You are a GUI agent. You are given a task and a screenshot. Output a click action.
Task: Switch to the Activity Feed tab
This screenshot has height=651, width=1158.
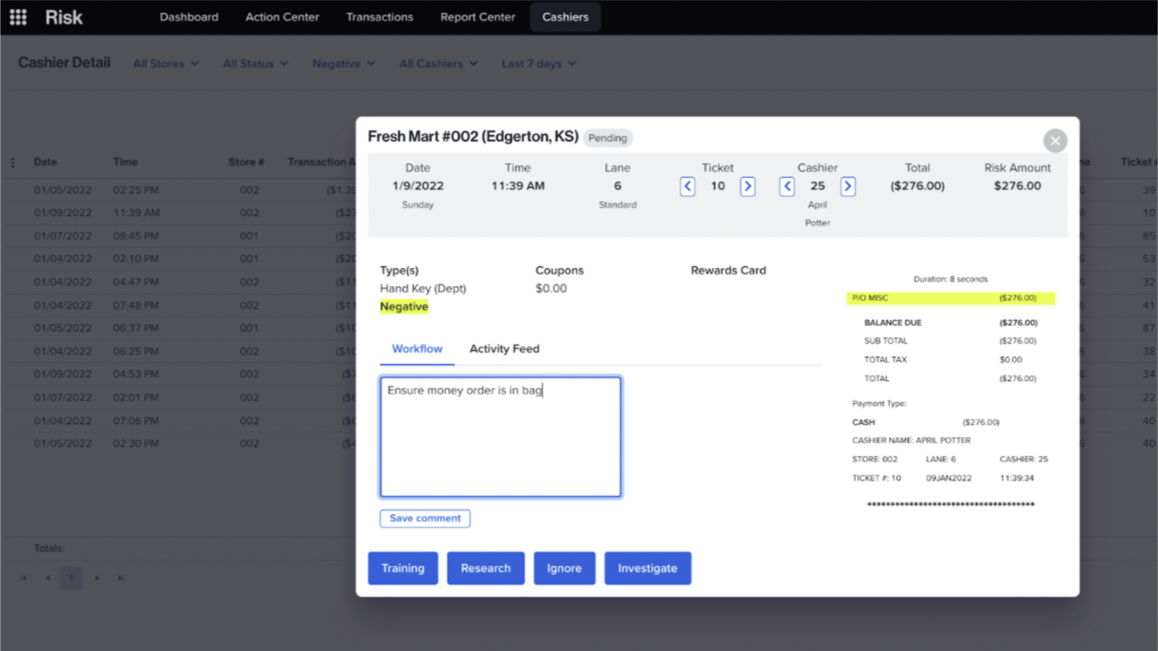(504, 349)
